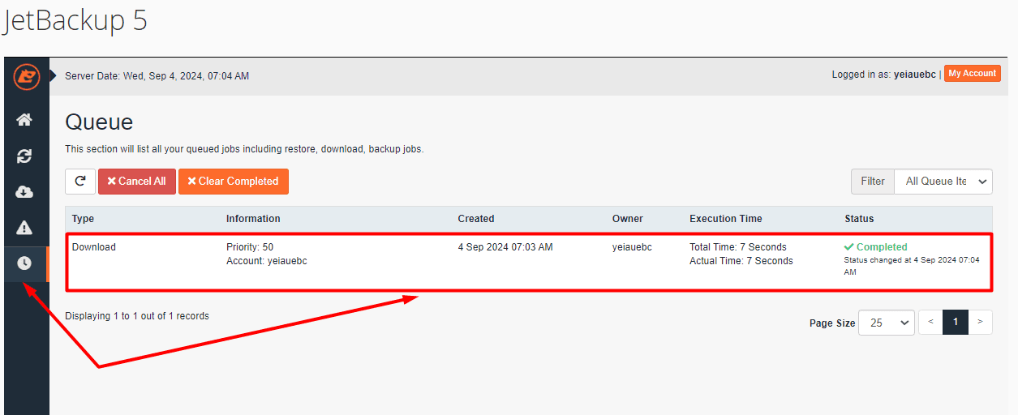
Task: Open the My Account button
Action: [x=972, y=74]
